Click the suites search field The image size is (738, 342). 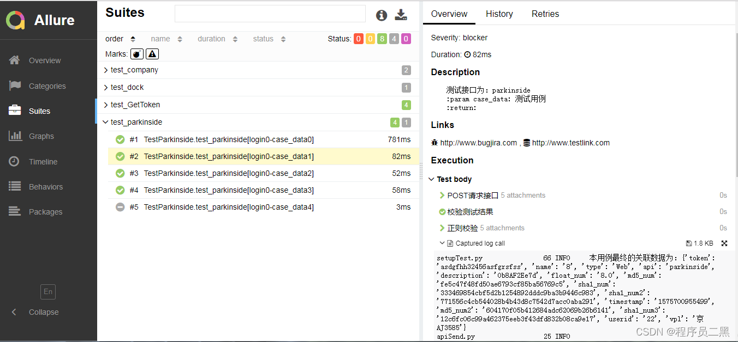click(x=270, y=14)
